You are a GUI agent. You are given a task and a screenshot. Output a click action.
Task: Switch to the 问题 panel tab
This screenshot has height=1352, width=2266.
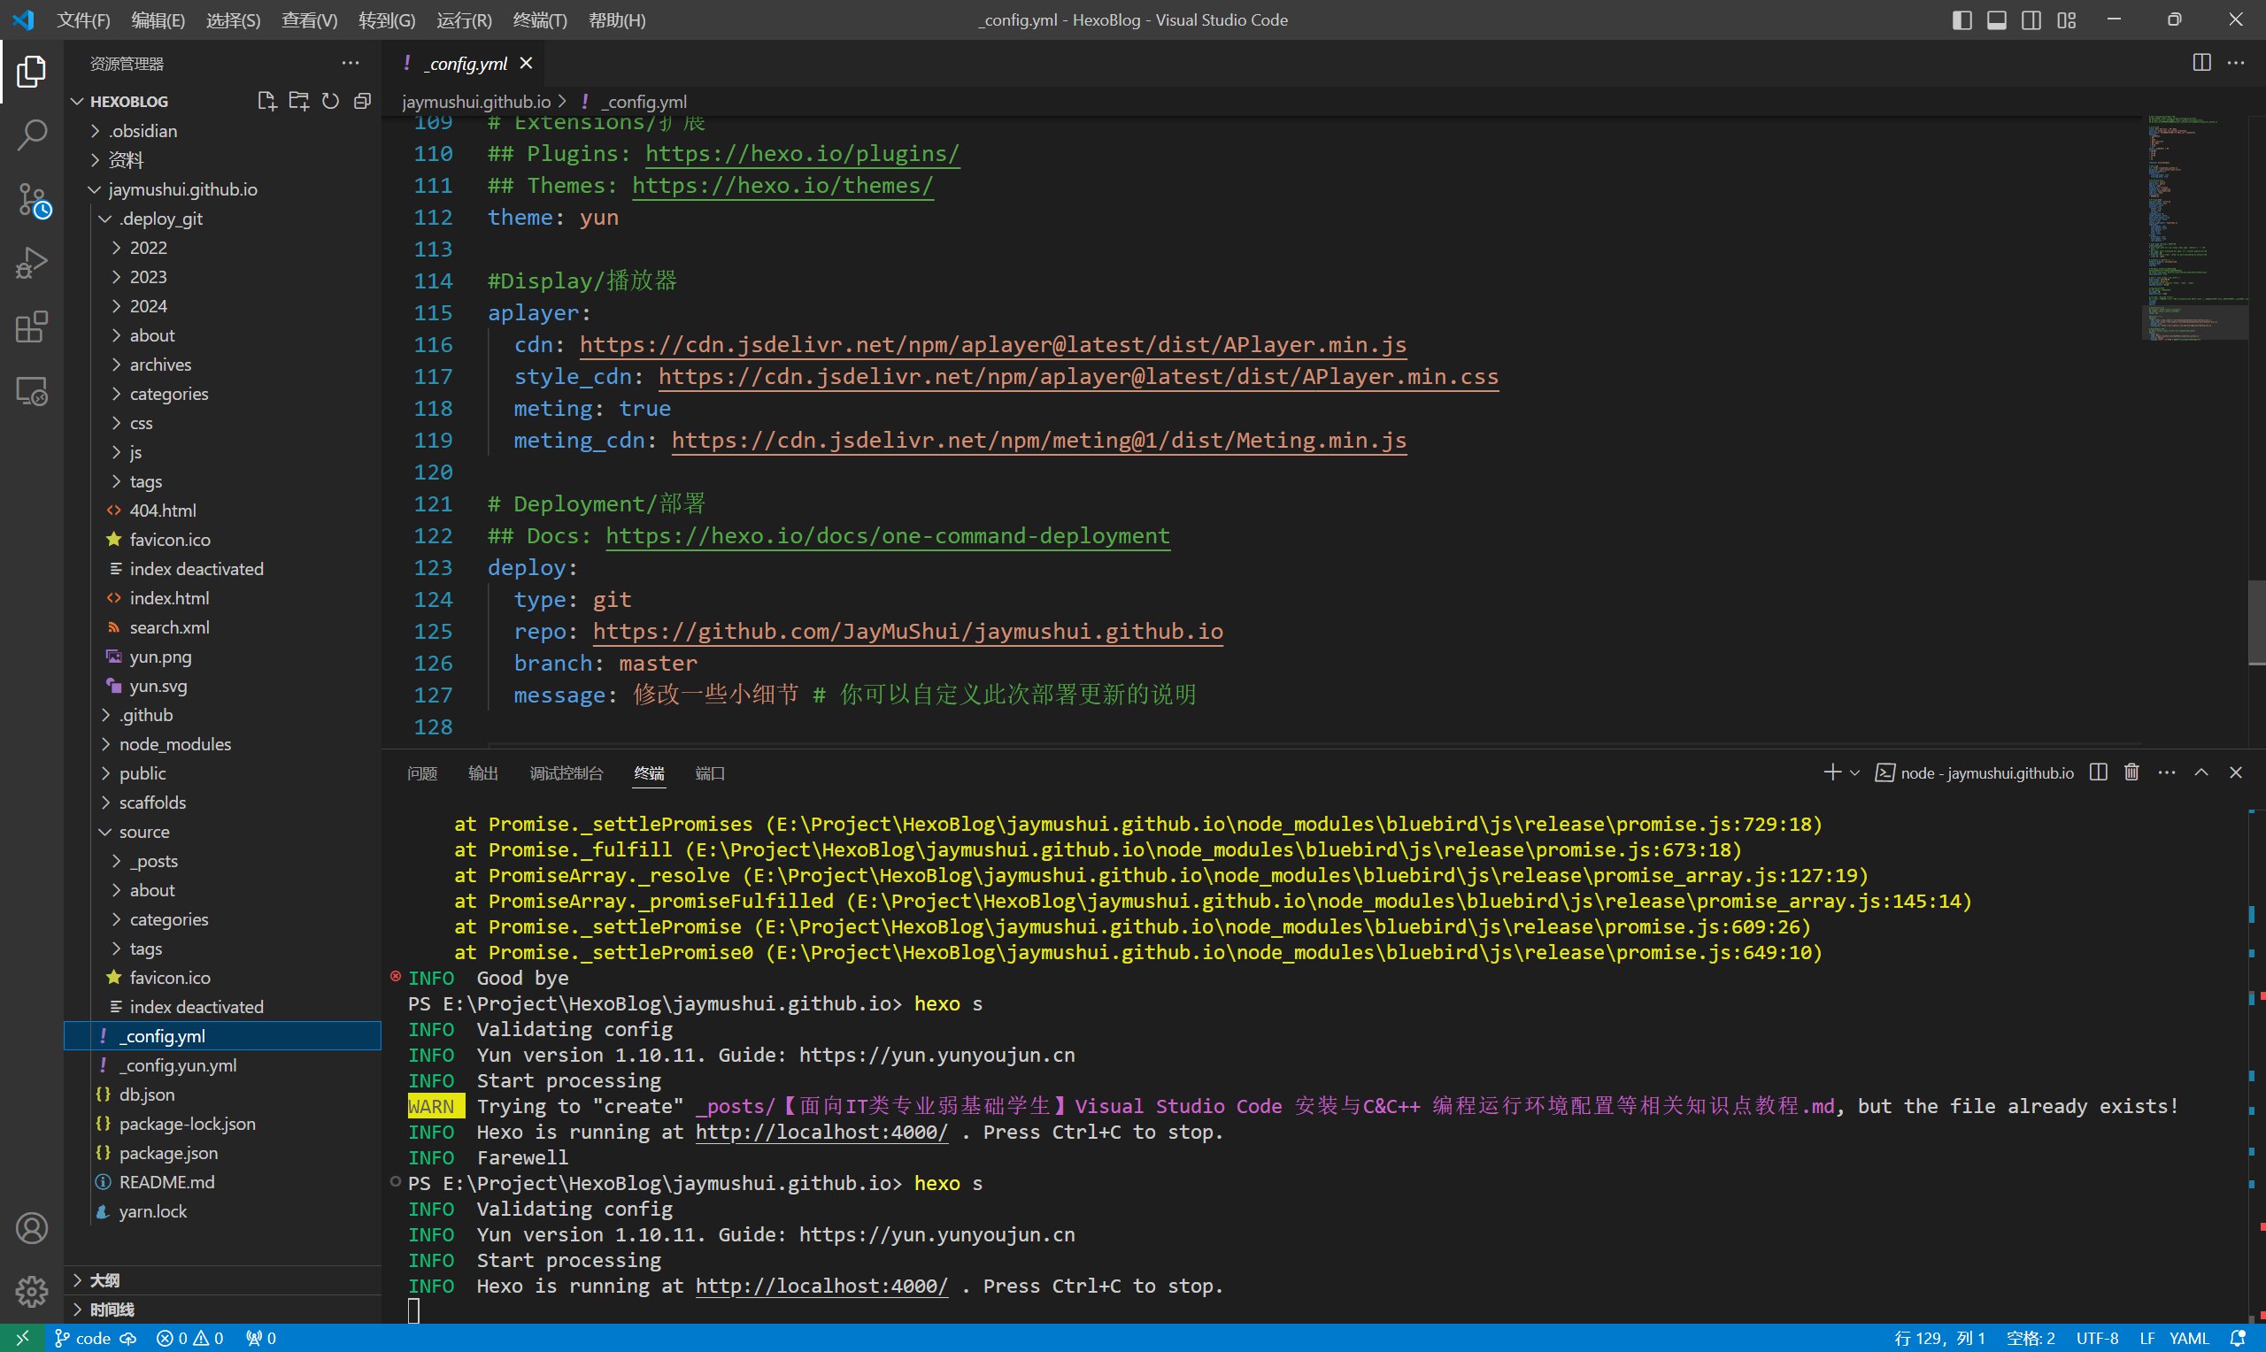[422, 773]
